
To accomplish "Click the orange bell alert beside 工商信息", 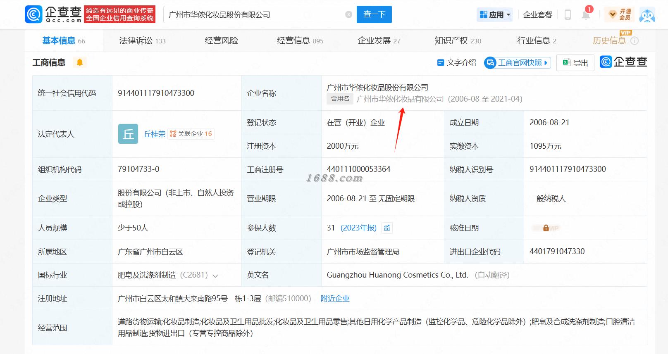I will coord(80,62).
